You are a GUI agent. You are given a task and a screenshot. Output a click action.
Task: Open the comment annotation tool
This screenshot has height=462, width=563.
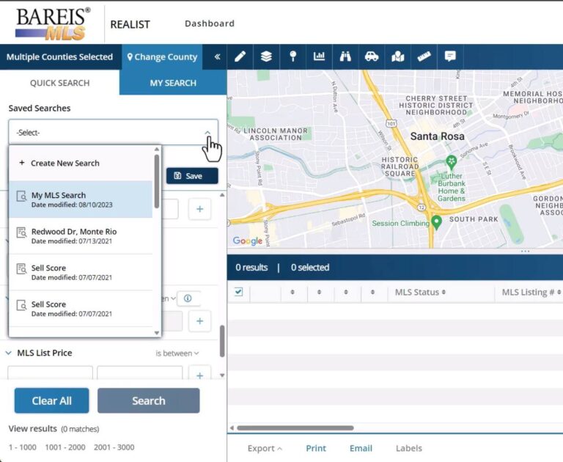pos(450,56)
